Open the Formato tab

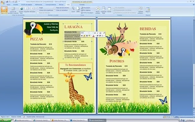(x=82, y=5)
